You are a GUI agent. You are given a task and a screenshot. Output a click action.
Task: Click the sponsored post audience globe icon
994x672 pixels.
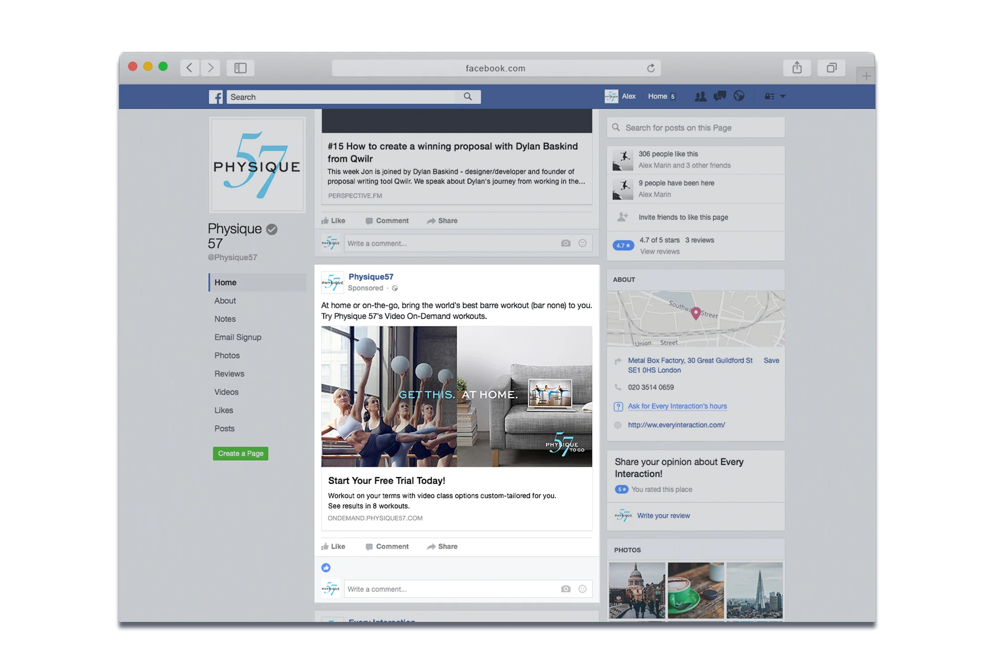[395, 289]
